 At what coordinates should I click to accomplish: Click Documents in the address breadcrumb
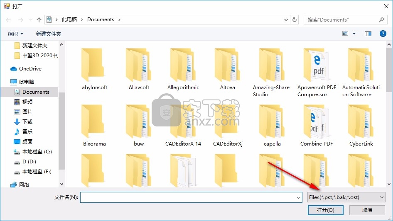point(101,19)
